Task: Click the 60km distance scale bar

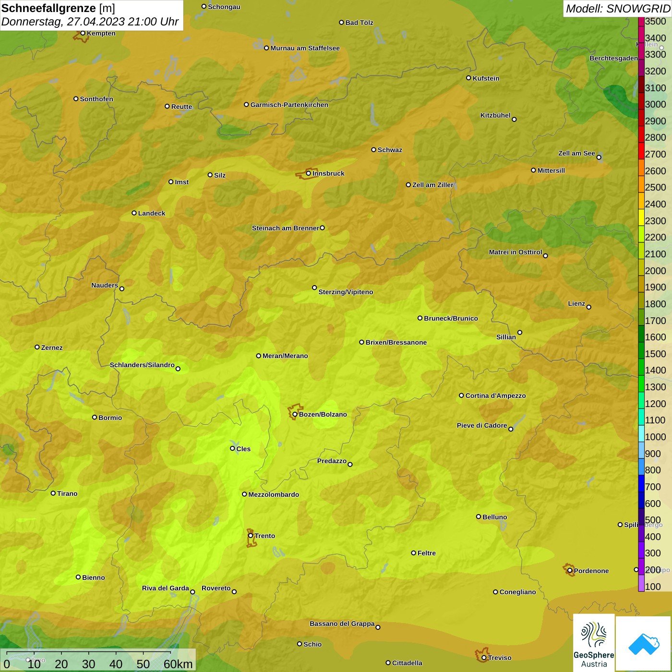Action: pos(99,660)
